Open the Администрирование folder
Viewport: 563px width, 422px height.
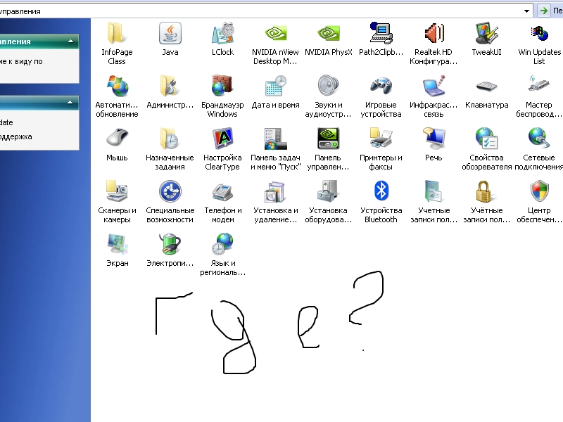[170, 86]
